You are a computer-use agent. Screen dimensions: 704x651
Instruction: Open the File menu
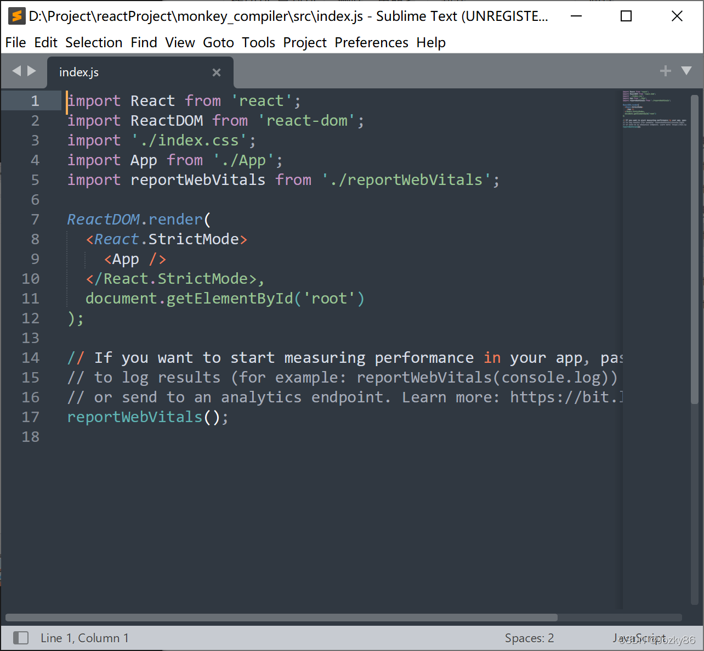click(x=15, y=42)
